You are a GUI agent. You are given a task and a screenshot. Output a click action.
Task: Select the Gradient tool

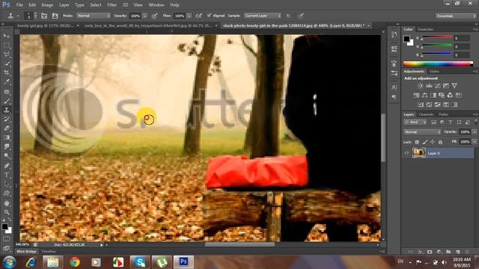[7, 137]
